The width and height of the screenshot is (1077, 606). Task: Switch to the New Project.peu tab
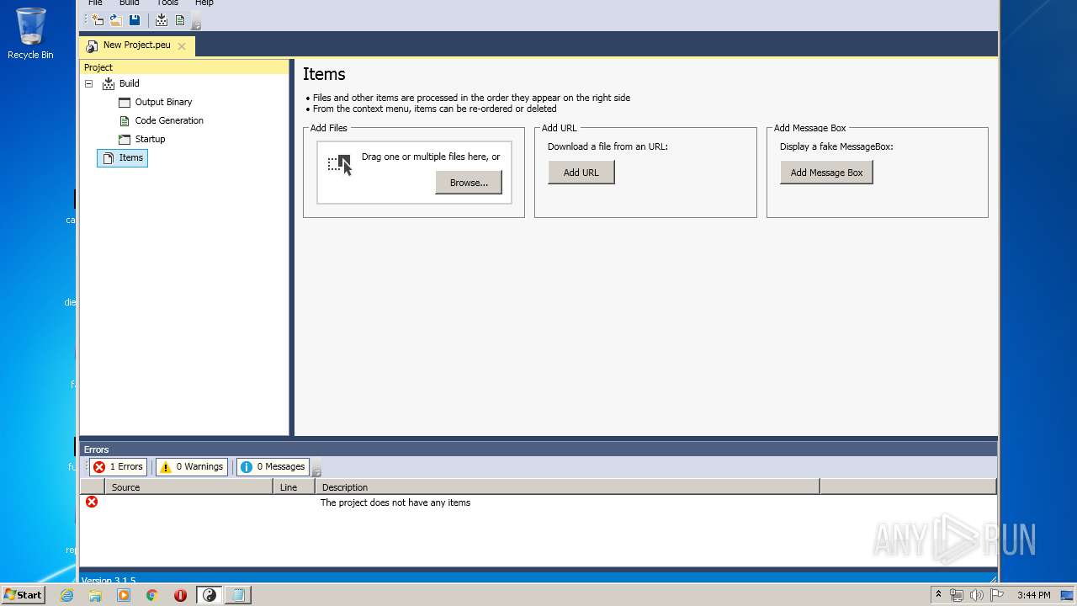click(x=136, y=45)
